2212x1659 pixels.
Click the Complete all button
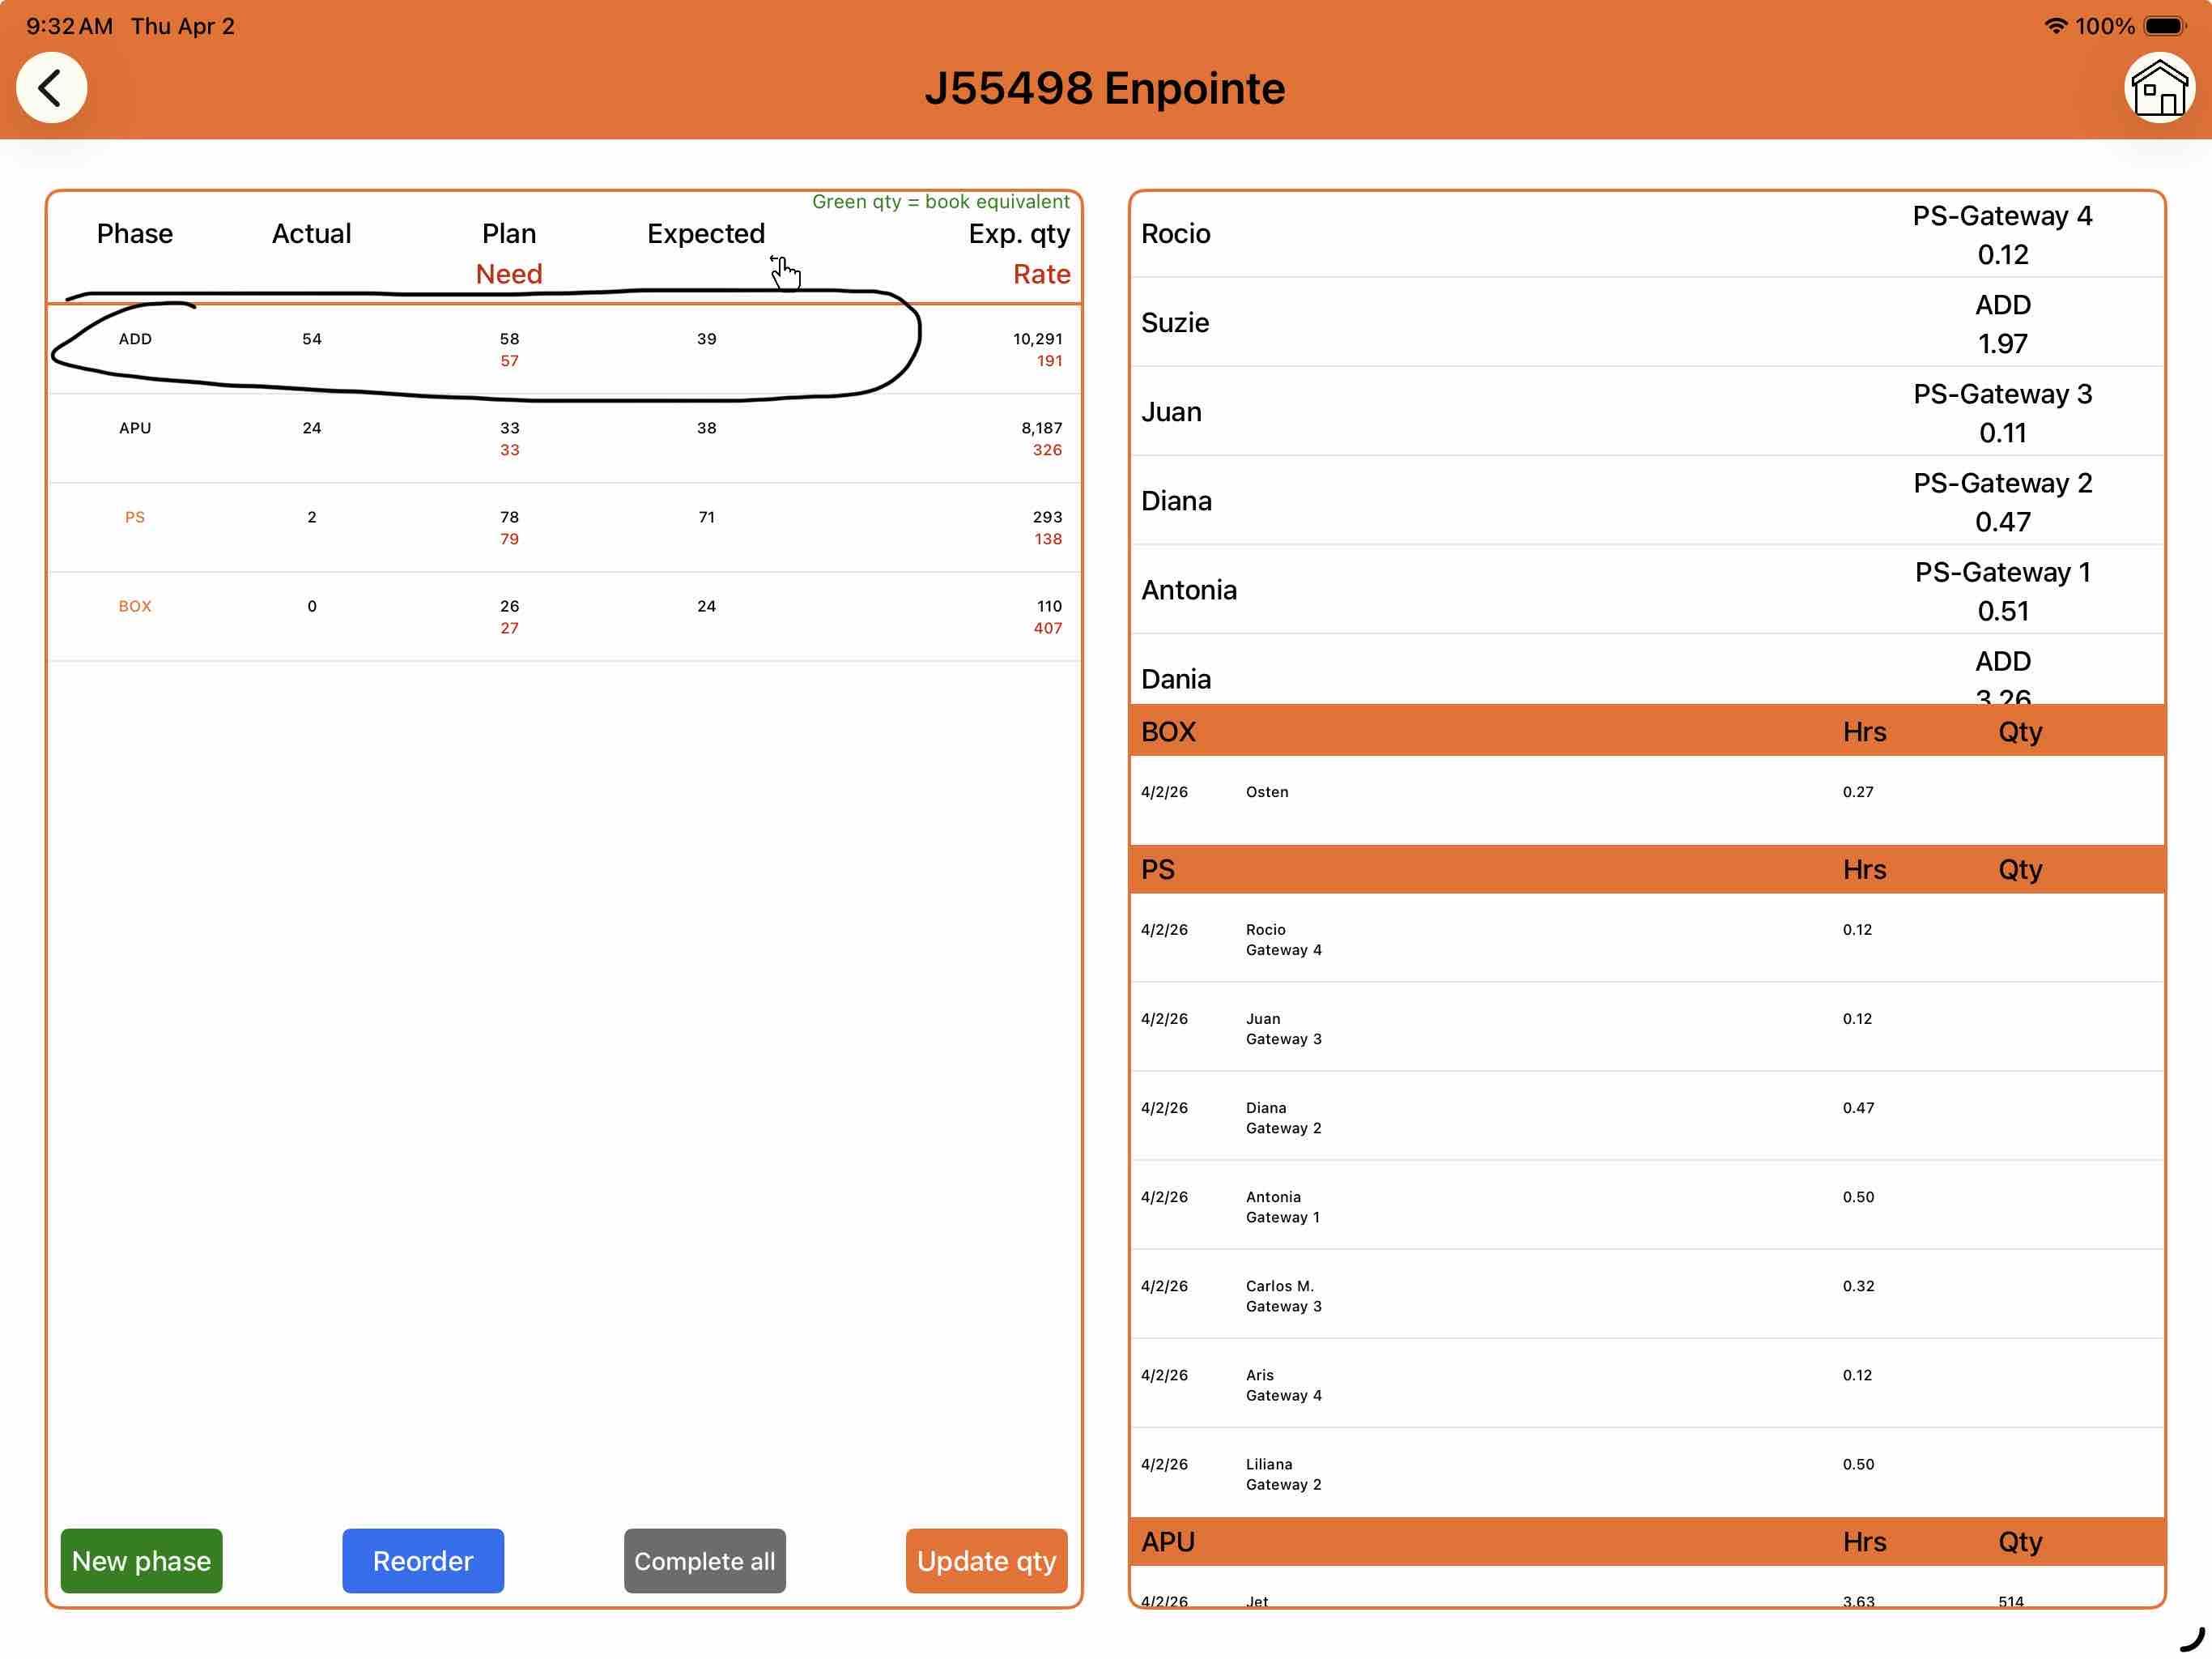click(x=704, y=1560)
